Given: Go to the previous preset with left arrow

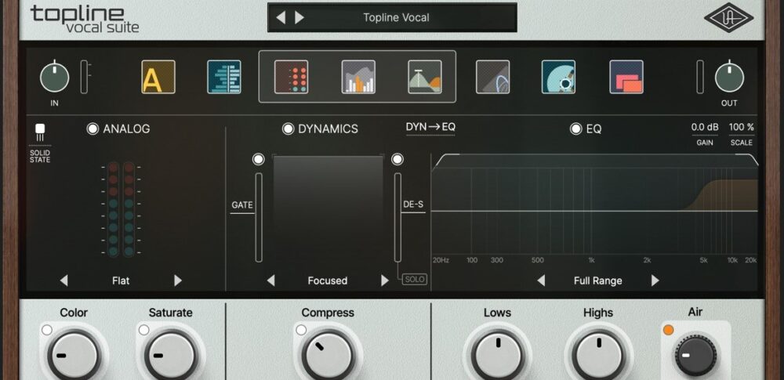Looking at the screenshot, I should click(x=281, y=18).
